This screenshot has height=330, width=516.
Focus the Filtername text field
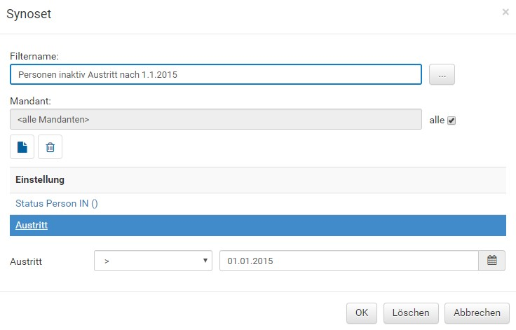(216, 74)
